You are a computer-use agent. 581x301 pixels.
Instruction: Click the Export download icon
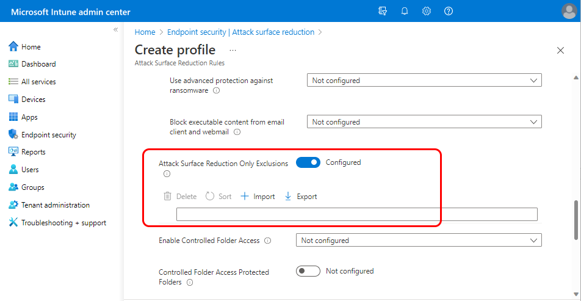click(x=288, y=197)
